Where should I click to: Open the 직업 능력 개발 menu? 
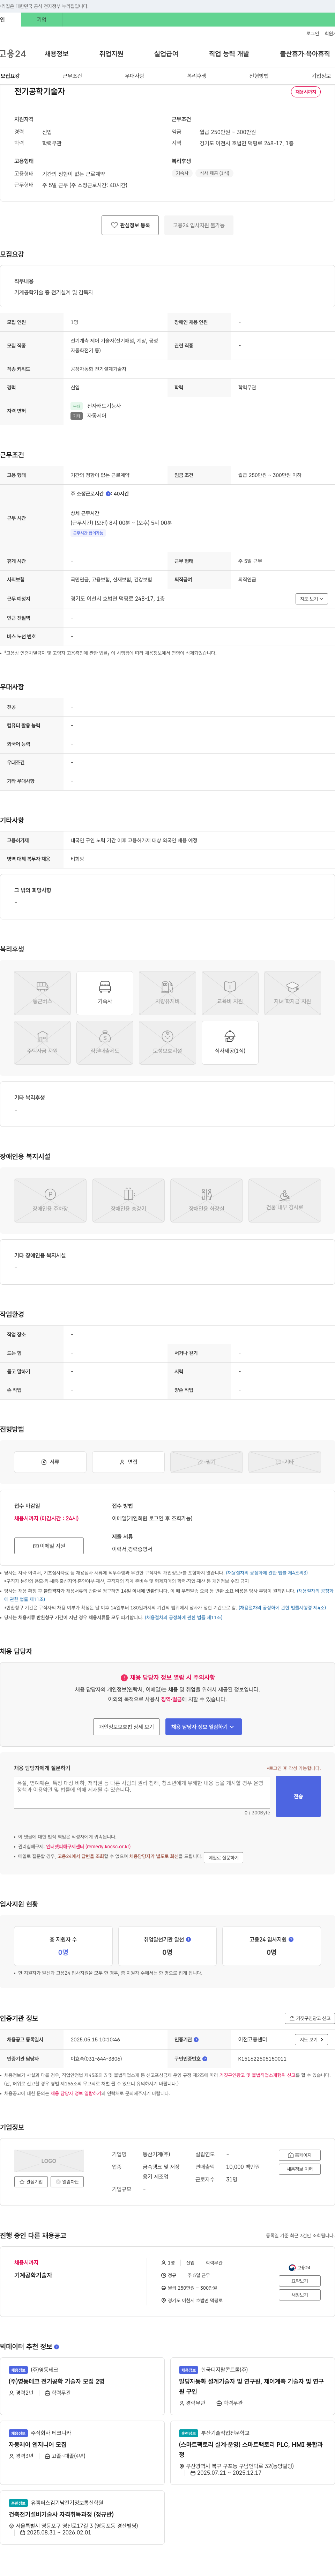tap(229, 54)
